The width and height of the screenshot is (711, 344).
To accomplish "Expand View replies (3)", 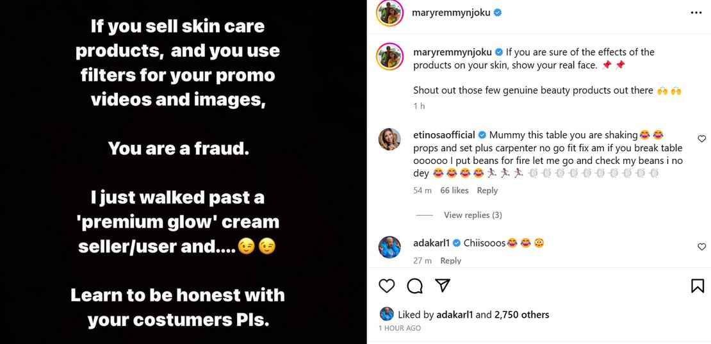I will [x=473, y=215].
